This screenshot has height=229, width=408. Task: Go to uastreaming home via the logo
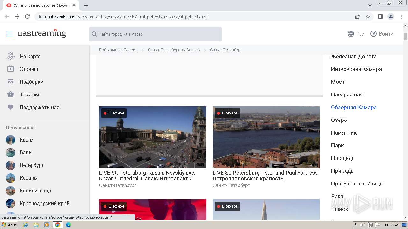pyautogui.click(x=42, y=33)
